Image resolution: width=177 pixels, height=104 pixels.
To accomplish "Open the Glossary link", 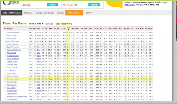I will pyautogui.click(x=49, y=24).
